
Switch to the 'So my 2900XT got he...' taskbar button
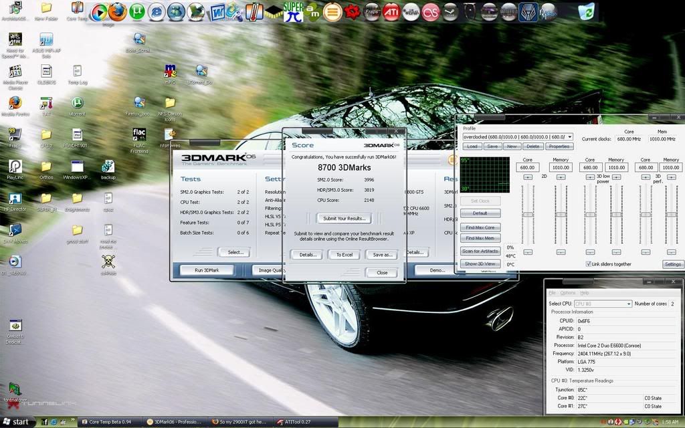240,422
